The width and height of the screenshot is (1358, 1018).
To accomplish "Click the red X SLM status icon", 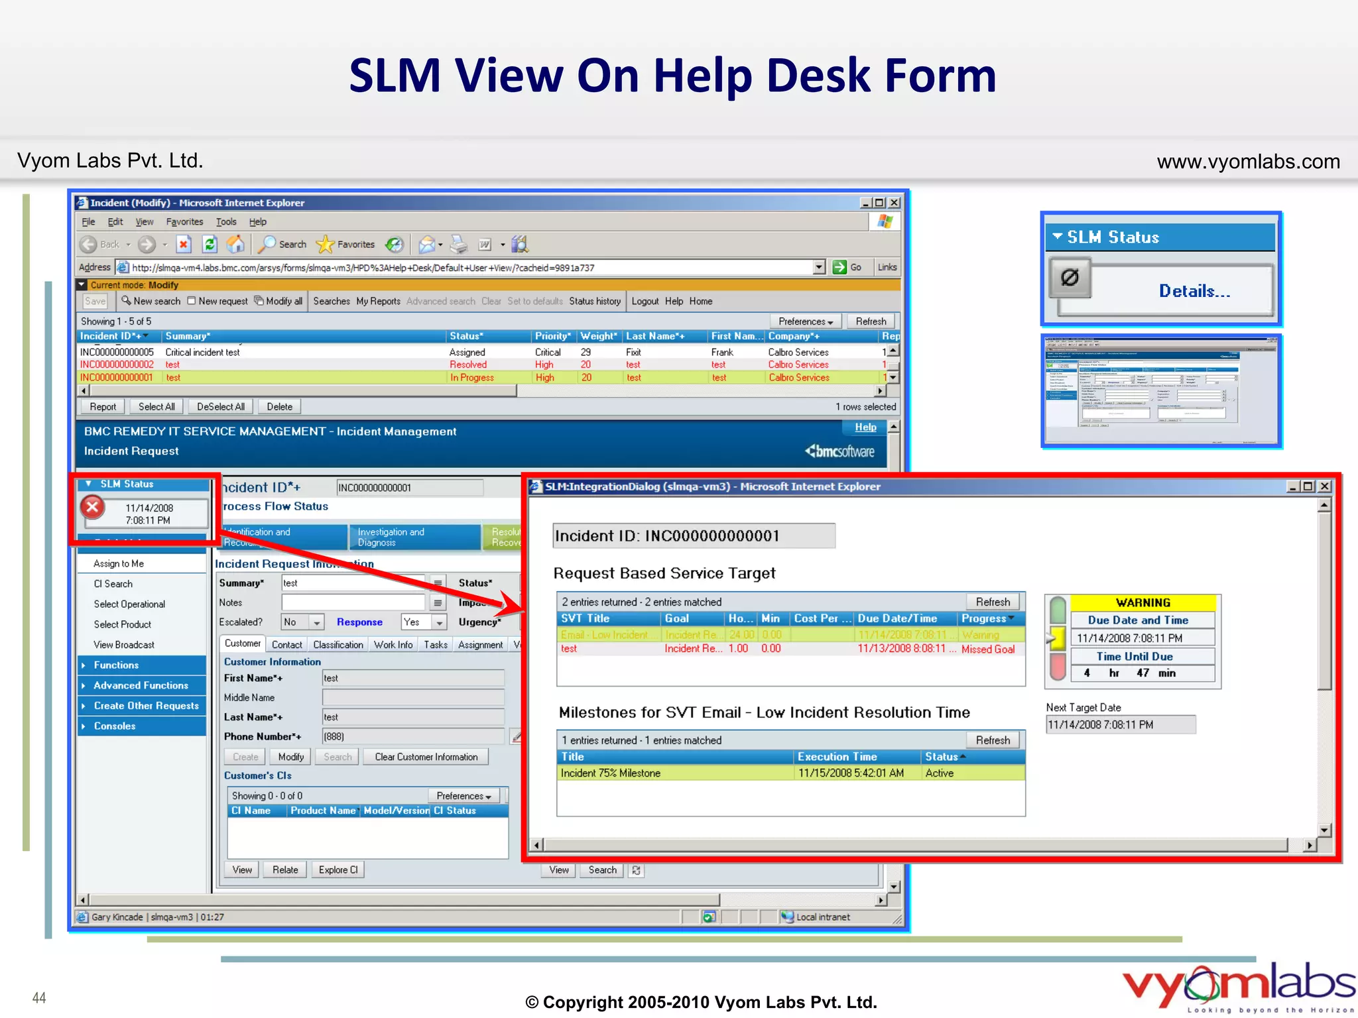I will click(93, 508).
